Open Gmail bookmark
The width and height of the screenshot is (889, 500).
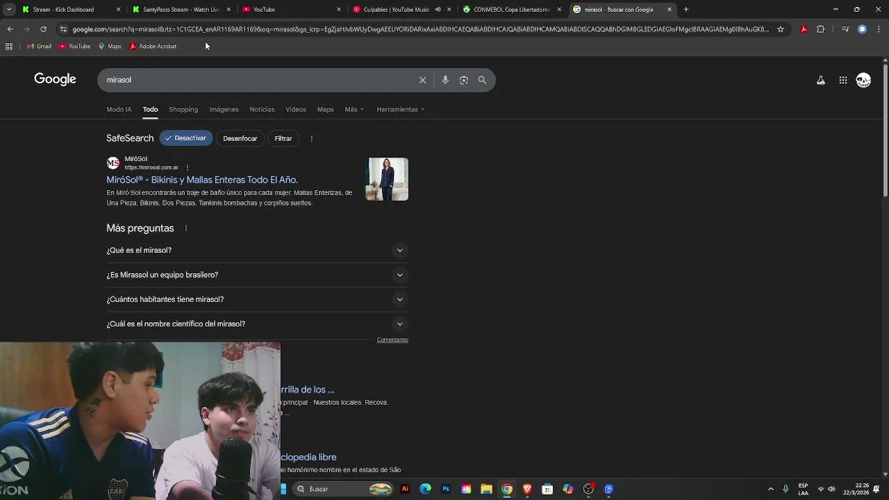pyautogui.click(x=39, y=47)
